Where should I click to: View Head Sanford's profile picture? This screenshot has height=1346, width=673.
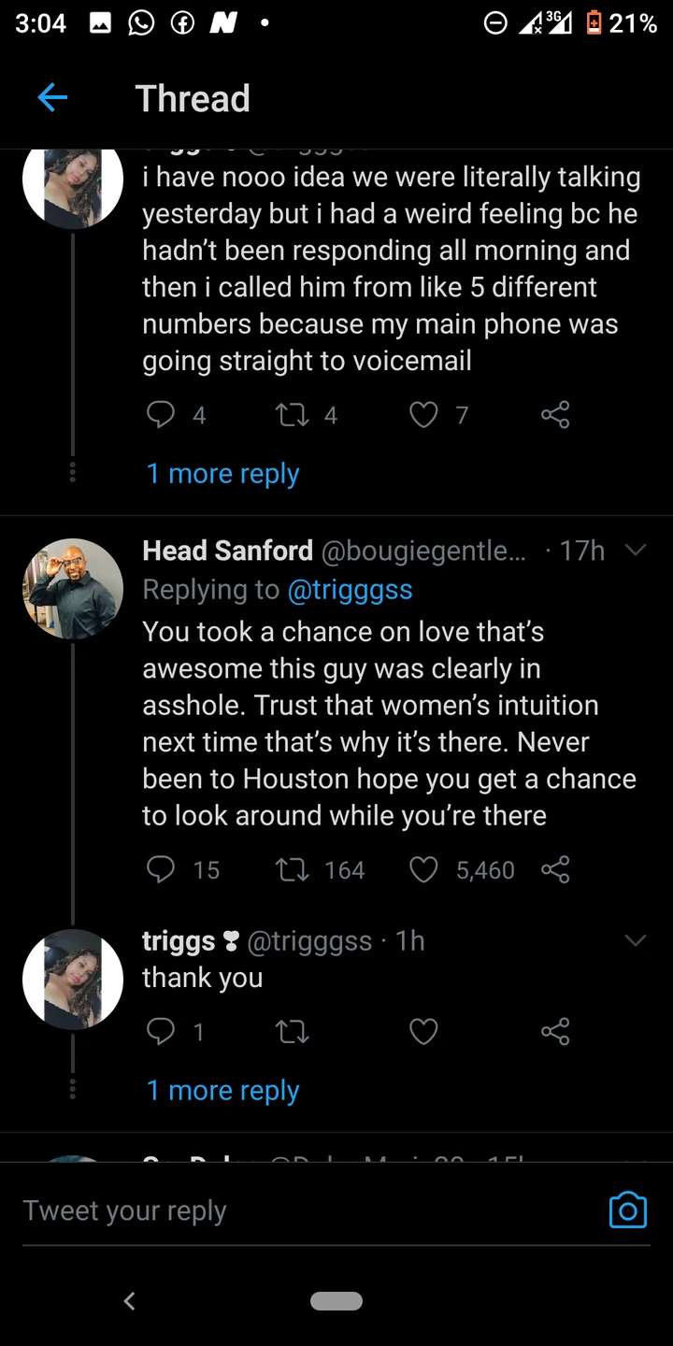(73, 589)
